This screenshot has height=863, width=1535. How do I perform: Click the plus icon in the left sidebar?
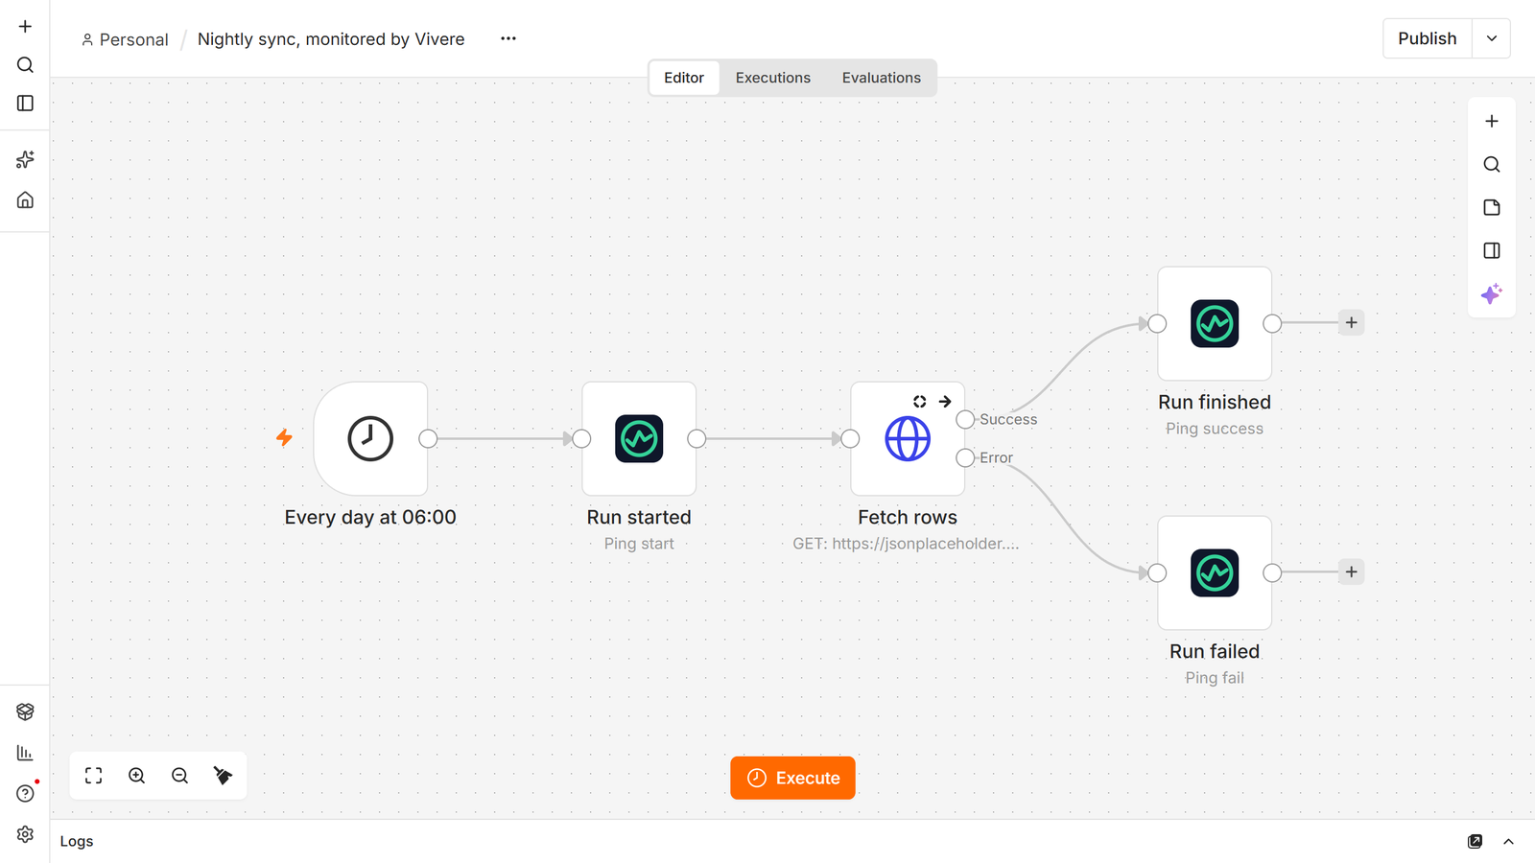coord(25,26)
